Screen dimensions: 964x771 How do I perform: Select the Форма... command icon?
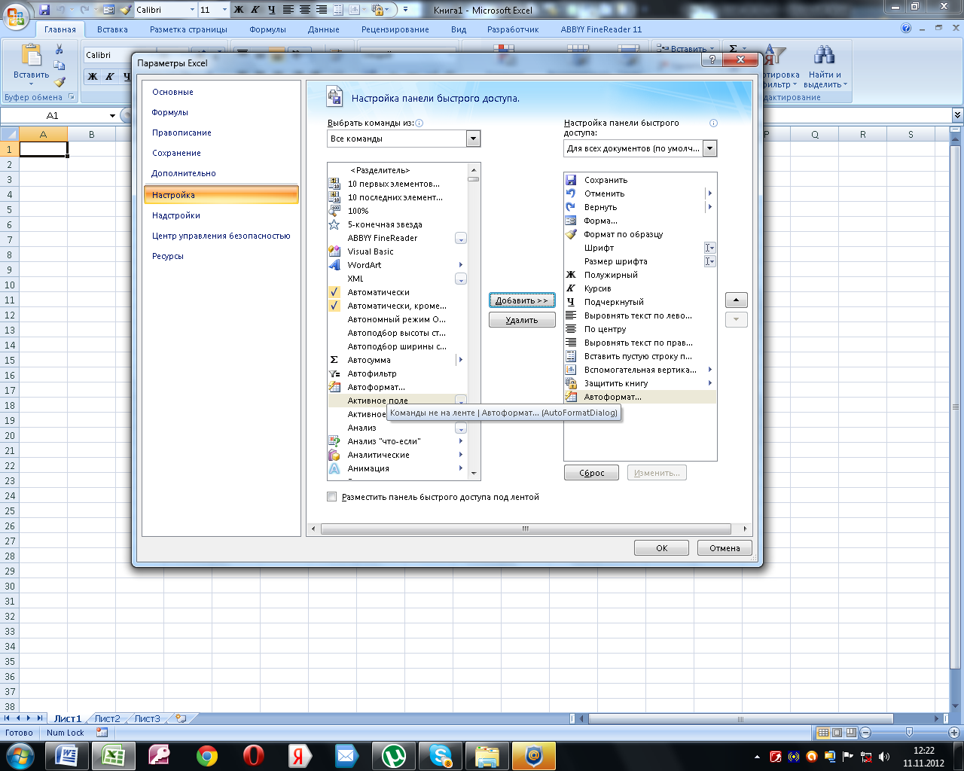571,221
